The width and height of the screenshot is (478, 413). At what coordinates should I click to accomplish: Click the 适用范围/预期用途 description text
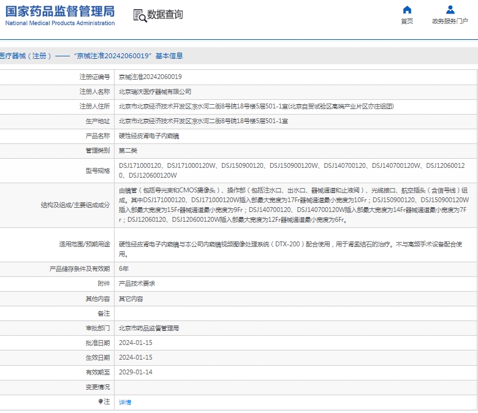coord(290,249)
